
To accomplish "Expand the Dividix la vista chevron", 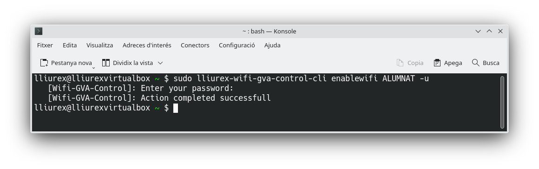I will click(160, 63).
